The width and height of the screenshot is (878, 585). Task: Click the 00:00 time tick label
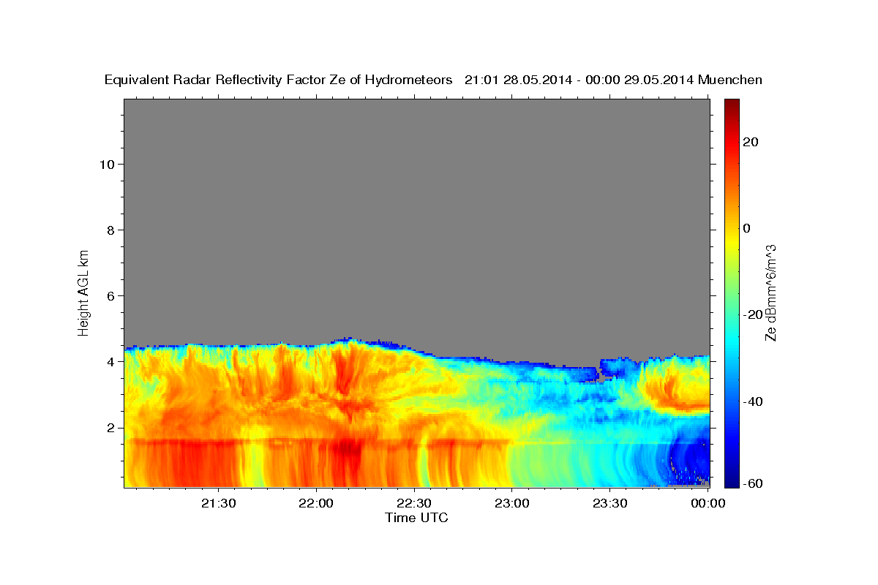[x=707, y=503]
